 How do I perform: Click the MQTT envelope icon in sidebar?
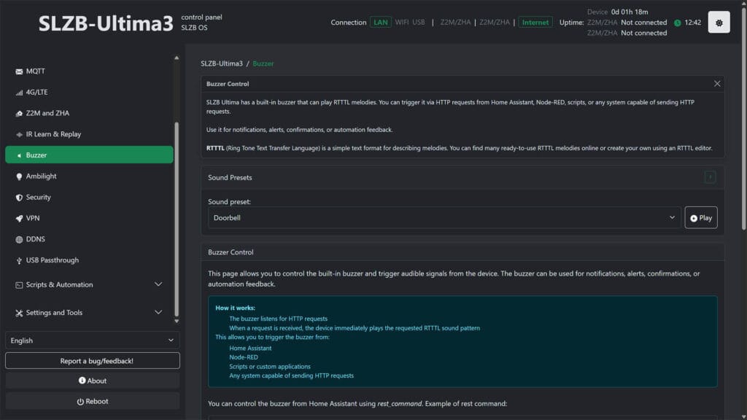pos(20,71)
